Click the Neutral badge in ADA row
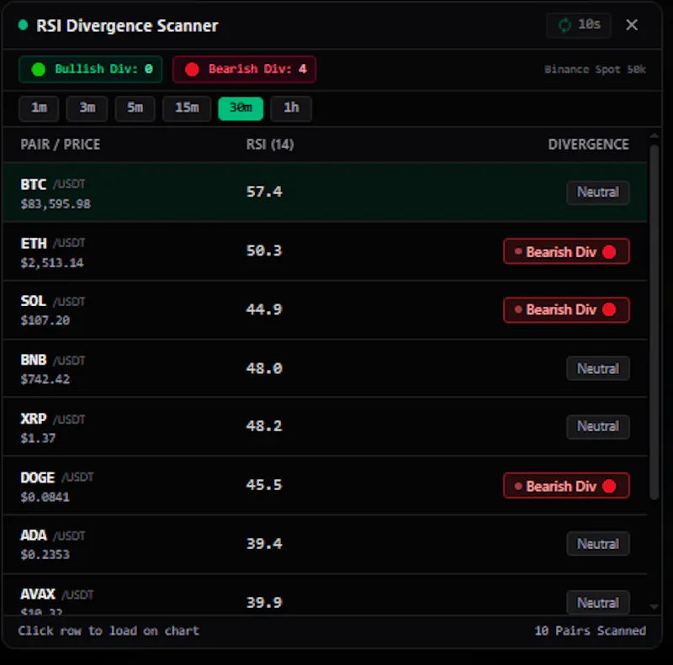The image size is (673, 665). [598, 544]
